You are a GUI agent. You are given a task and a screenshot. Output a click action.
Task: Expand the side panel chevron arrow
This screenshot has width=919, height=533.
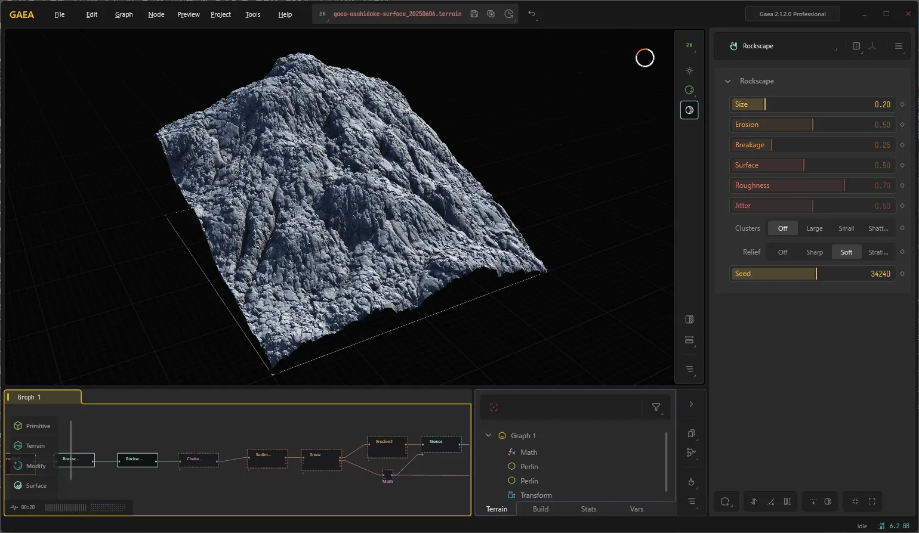point(691,404)
